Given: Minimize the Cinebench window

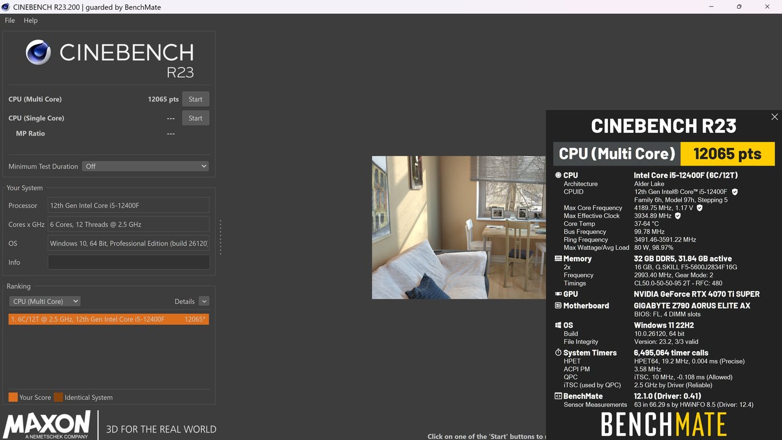Looking at the screenshot, I should [x=711, y=7].
